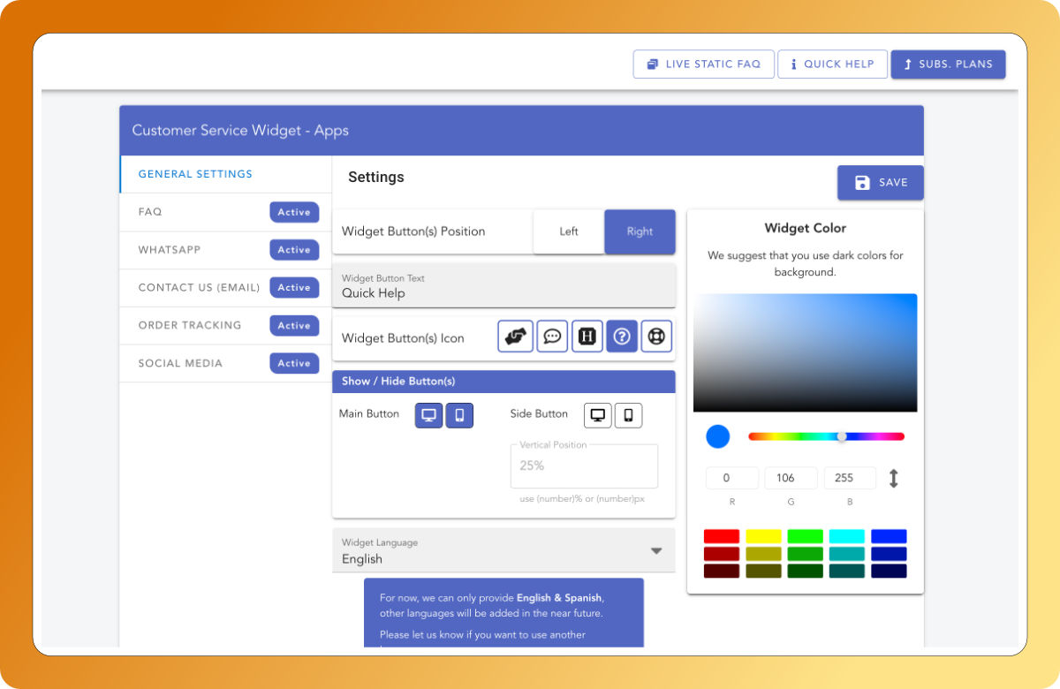This screenshot has width=1060, height=689.
Task: Click the up-down arrows next to RGB fields
Action: [x=893, y=479]
